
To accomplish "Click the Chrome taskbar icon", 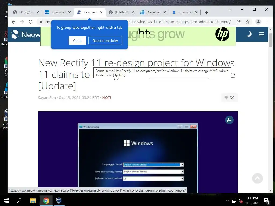I will [46, 201].
